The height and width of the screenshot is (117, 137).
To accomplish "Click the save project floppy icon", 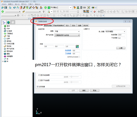I will click(x=6, y=8).
